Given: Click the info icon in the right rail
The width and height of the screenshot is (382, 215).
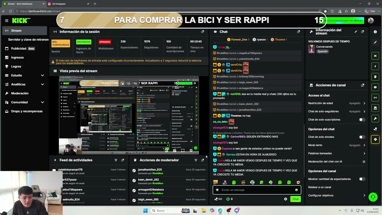Looking at the screenshot, I should (x=375, y=32).
